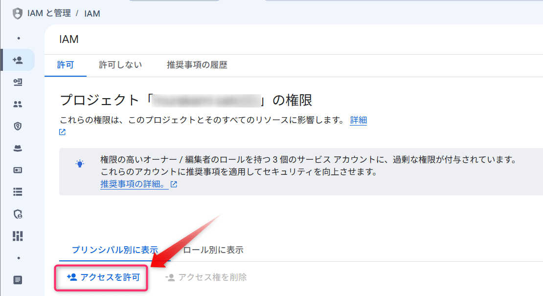Open the list-lines sidebar icon
The height and width of the screenshot is (296, 543).
pyautogui.click(x=18, y=192)
